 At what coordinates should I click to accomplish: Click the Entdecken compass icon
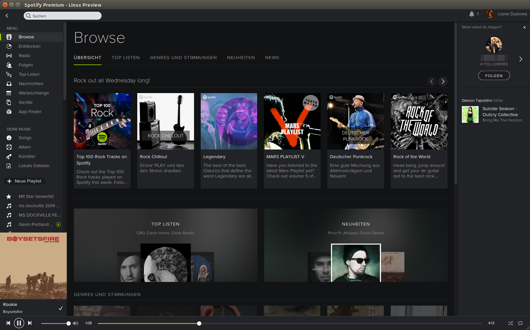click(x=9, y=46)
